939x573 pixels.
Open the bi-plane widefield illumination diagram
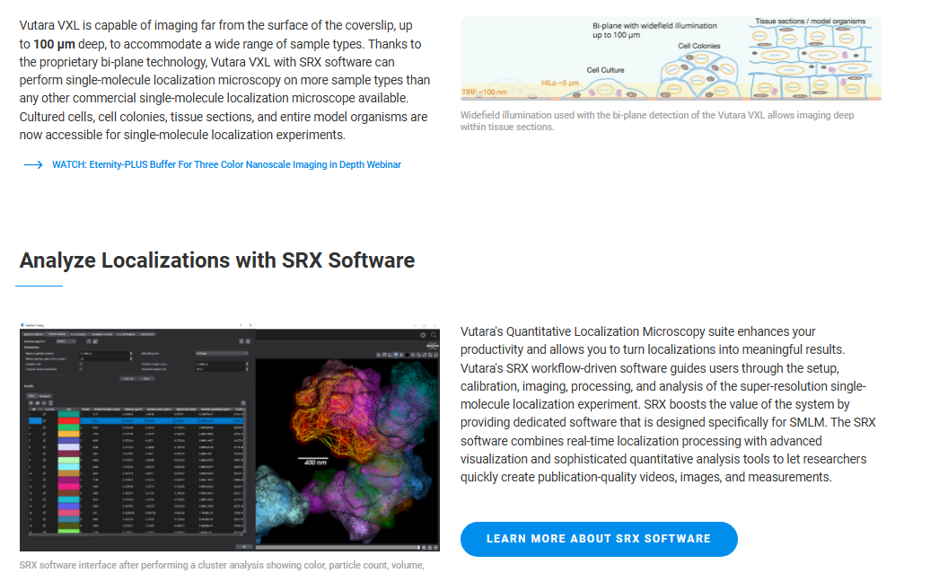coord(671,58)
